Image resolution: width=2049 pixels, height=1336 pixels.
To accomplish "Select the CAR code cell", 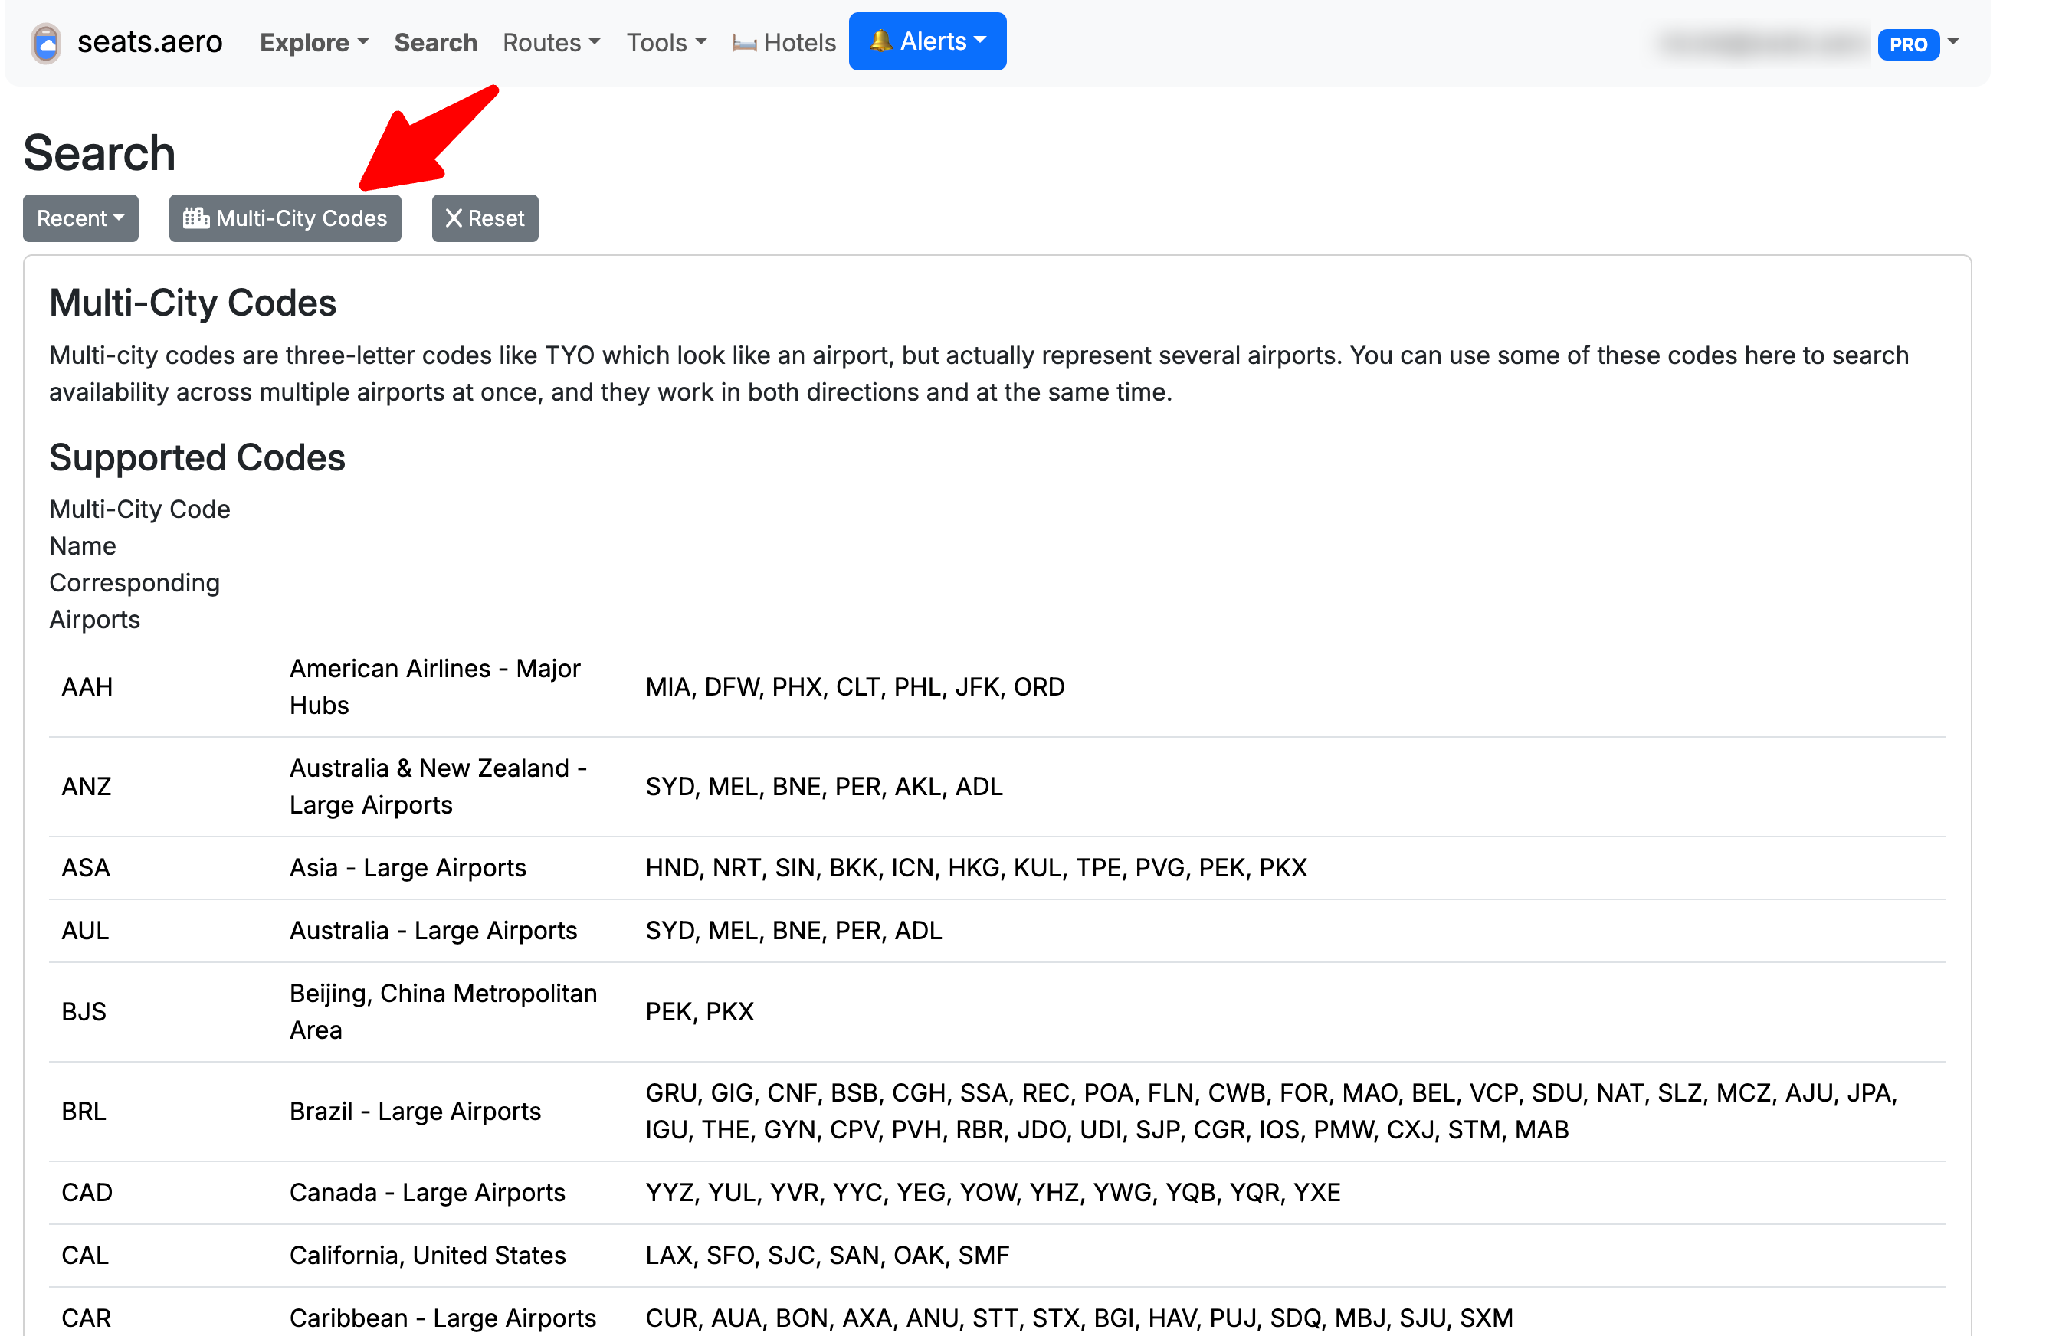I will pyautogui.click(x=86, y=1318).
